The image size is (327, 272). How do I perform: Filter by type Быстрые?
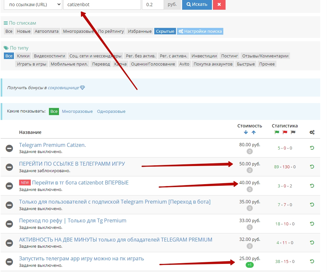(246, 64)
